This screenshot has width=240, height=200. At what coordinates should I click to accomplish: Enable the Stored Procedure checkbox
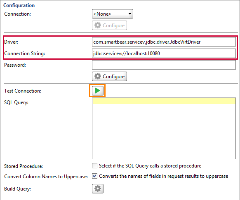click(94, 166)
